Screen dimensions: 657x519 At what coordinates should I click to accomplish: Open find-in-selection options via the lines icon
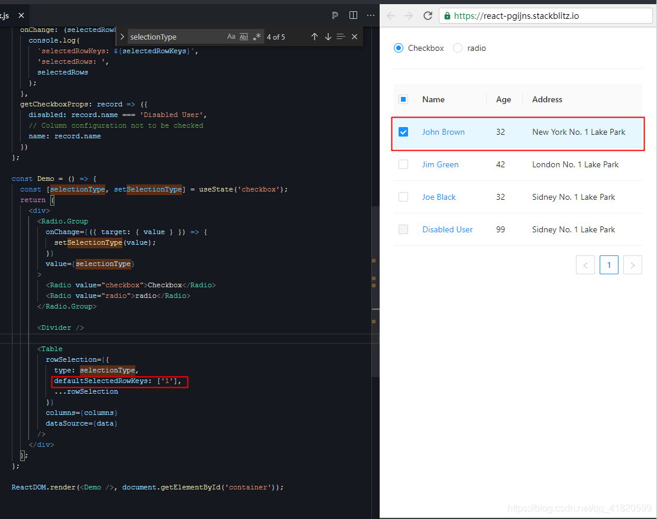coord(341,36)
